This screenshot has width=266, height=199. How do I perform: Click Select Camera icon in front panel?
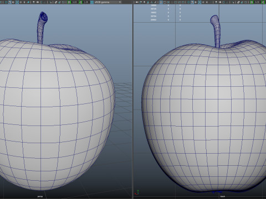pos(137,2)
